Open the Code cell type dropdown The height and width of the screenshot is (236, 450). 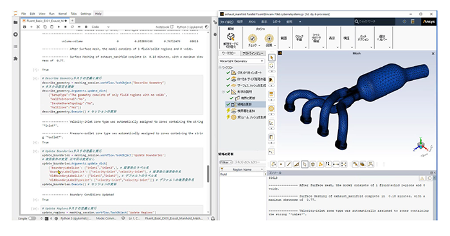coord(100,27)
